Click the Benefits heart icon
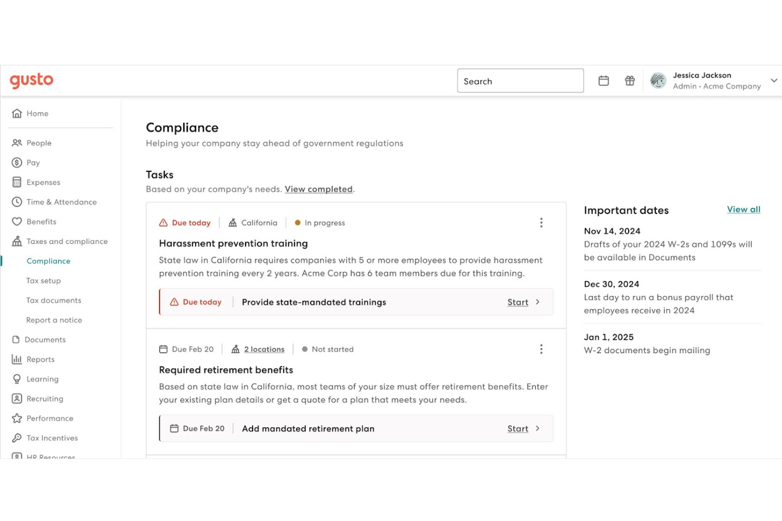782x521 pixels. [x=16, y=221]
